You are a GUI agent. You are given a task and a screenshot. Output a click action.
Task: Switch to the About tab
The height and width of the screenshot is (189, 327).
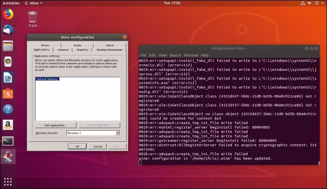coord(110,45)
